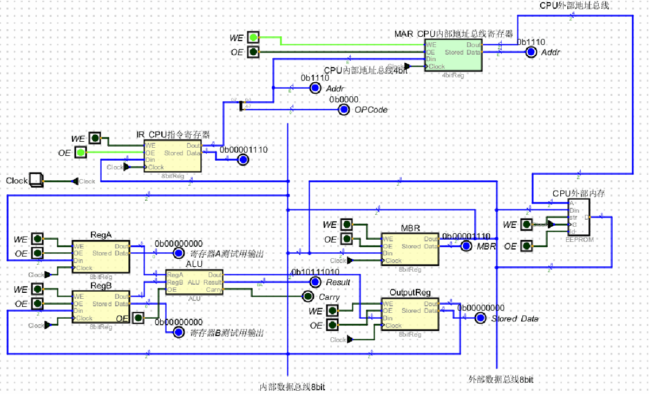Select the RegB test output pin

pyautogui.click(x=179, y=332)
